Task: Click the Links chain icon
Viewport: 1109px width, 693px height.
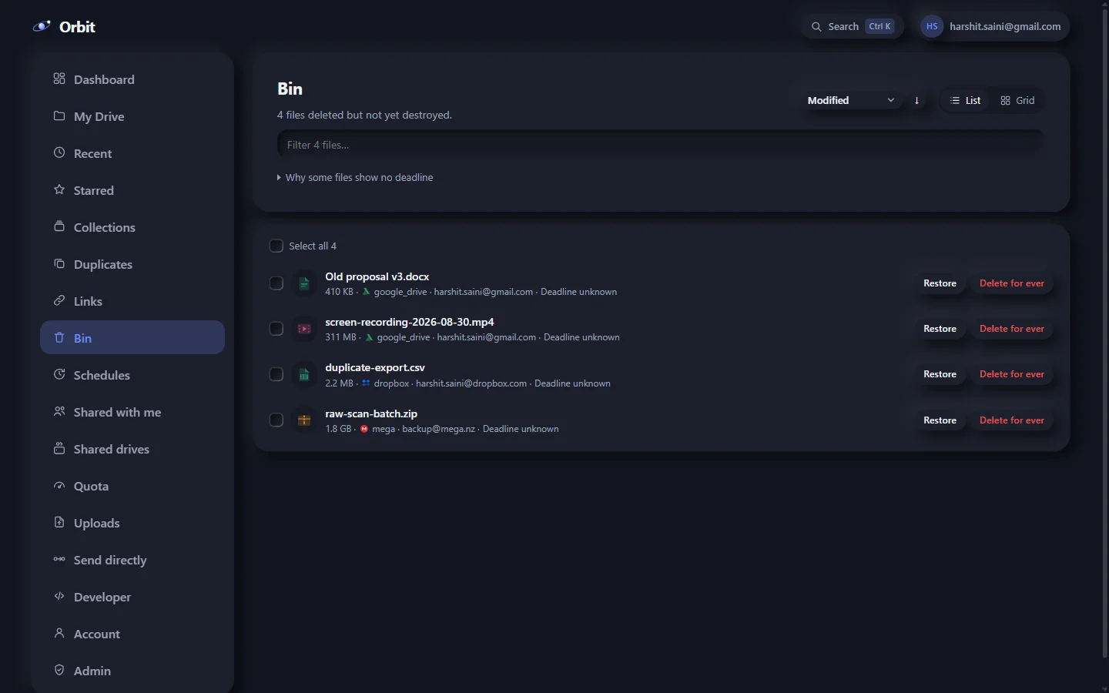Action: pos(59,300)
